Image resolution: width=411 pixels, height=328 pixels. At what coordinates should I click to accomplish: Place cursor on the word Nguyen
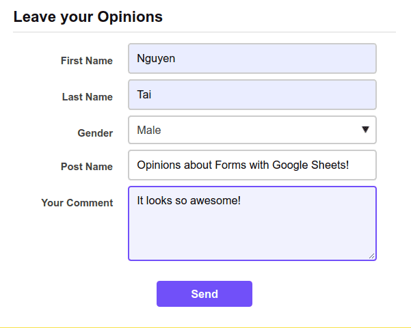pos(156,59)
